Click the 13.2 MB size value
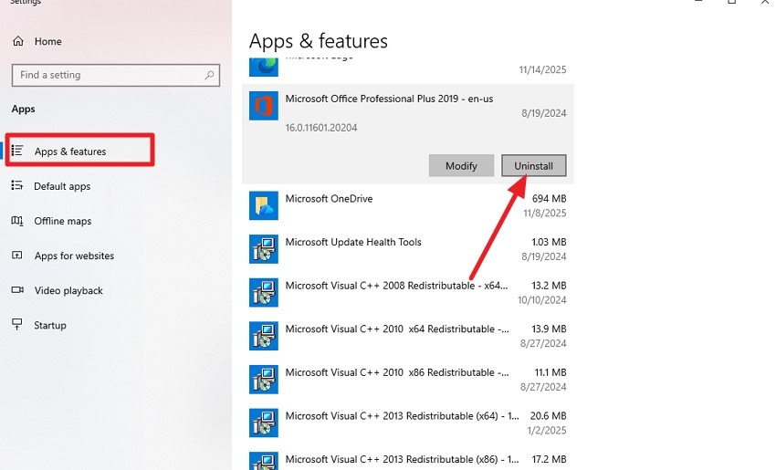The height and width of the screenshot is (470, 776). coord(549,286)
